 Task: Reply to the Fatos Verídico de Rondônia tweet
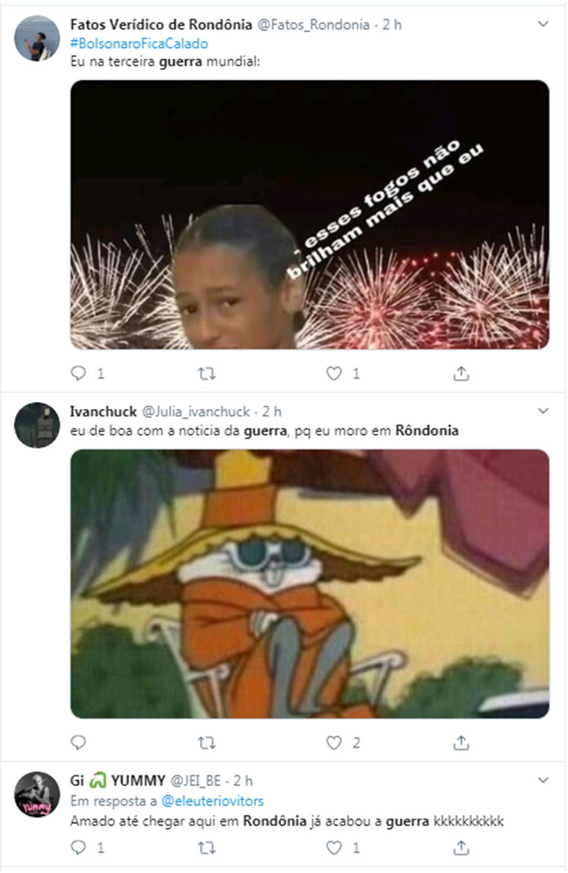tap(78, 373)
